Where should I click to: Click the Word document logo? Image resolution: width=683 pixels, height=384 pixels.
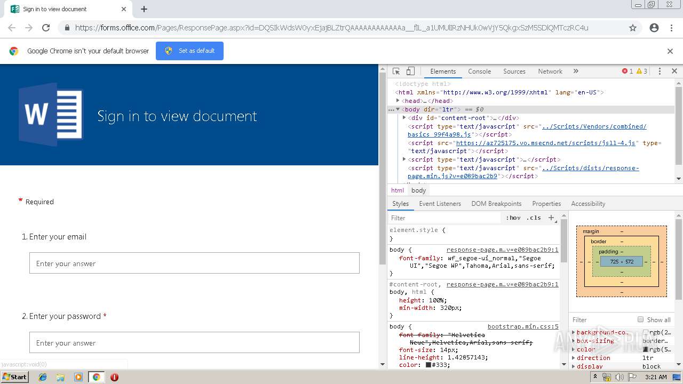(51, 114)
